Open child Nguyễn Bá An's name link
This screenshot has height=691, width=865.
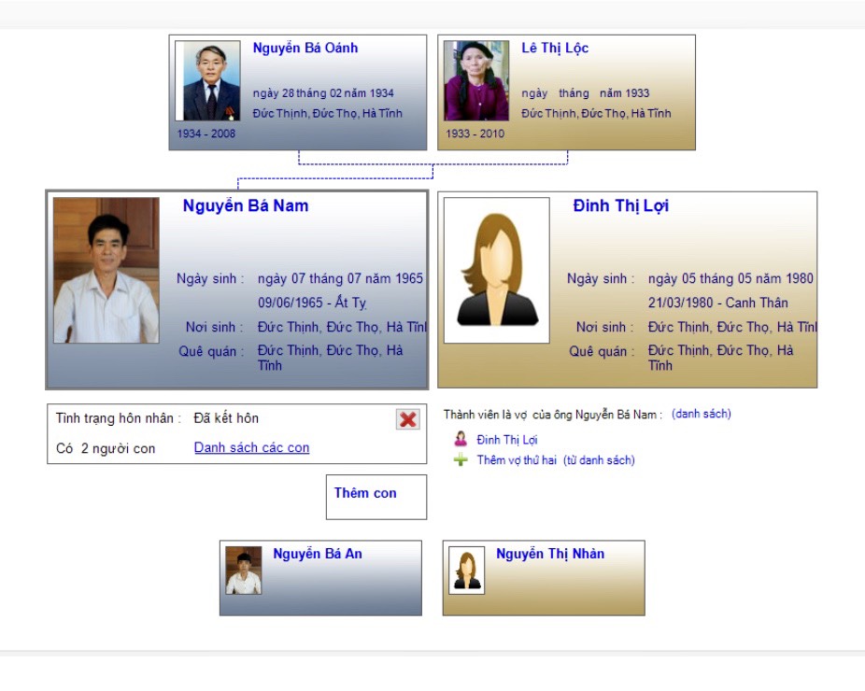[318, 554]
